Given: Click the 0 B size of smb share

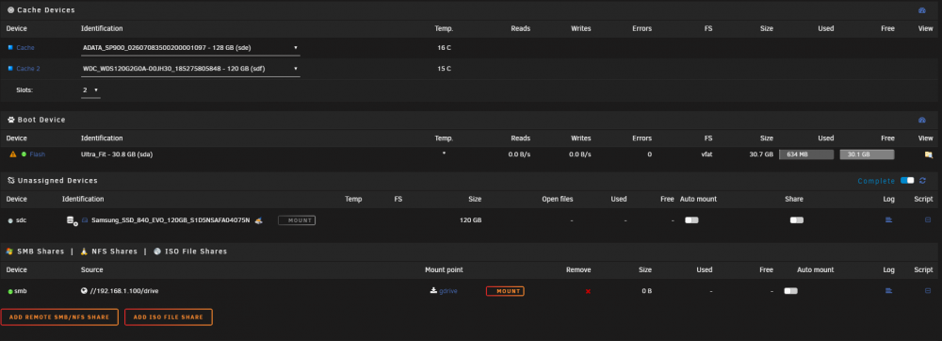Looking at the screenshot, I should pos(646,291).
